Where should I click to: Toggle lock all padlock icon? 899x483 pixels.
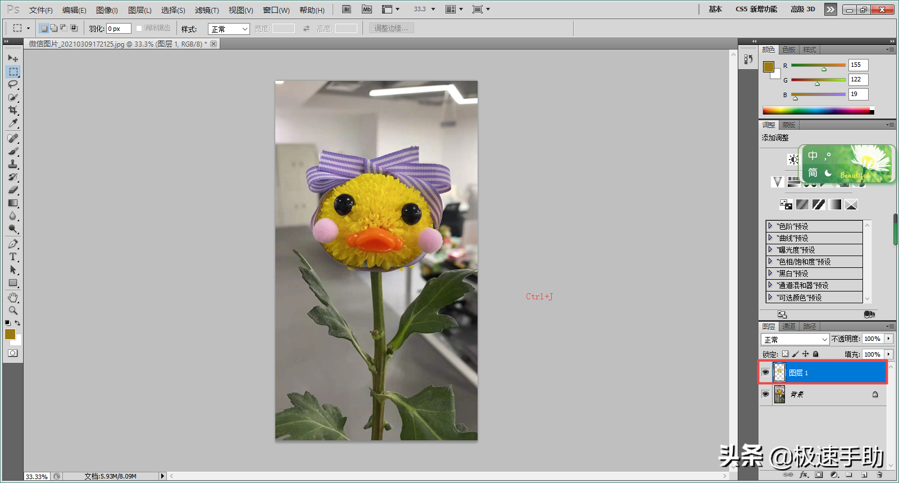[x=815, y=354]
